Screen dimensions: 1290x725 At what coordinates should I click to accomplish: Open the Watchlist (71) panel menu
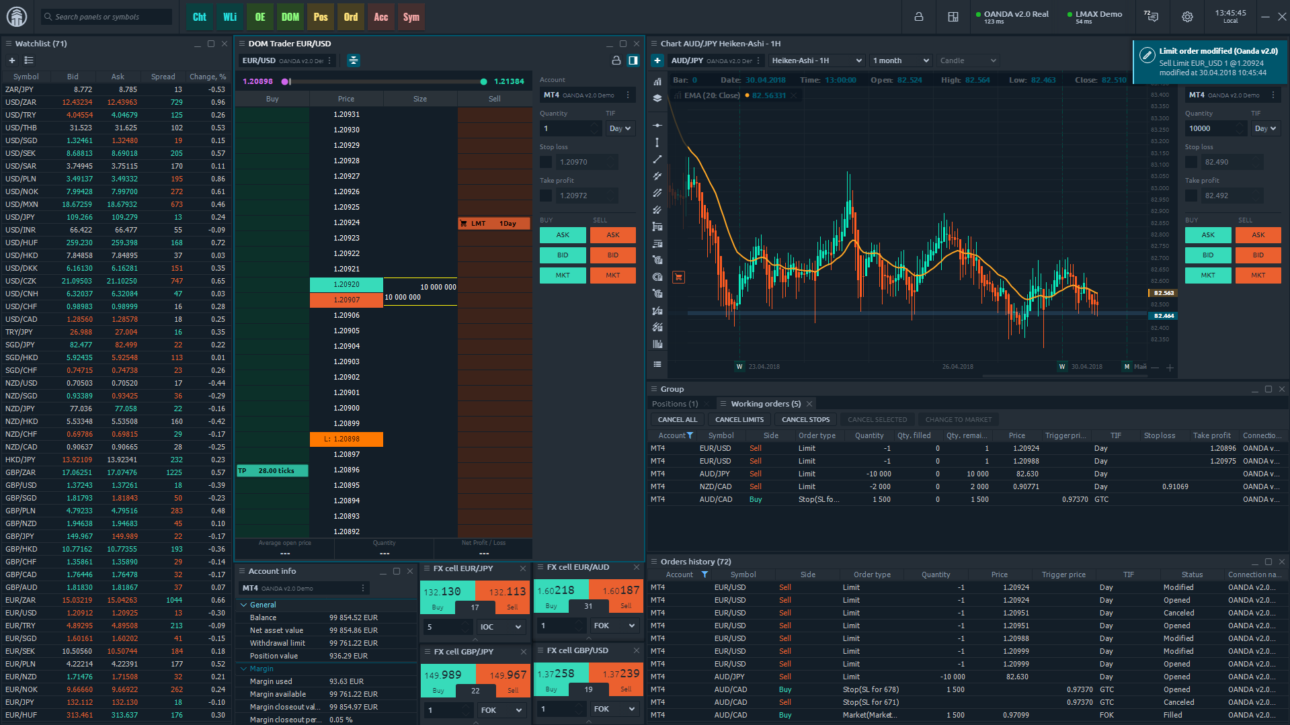click(8, 44)
